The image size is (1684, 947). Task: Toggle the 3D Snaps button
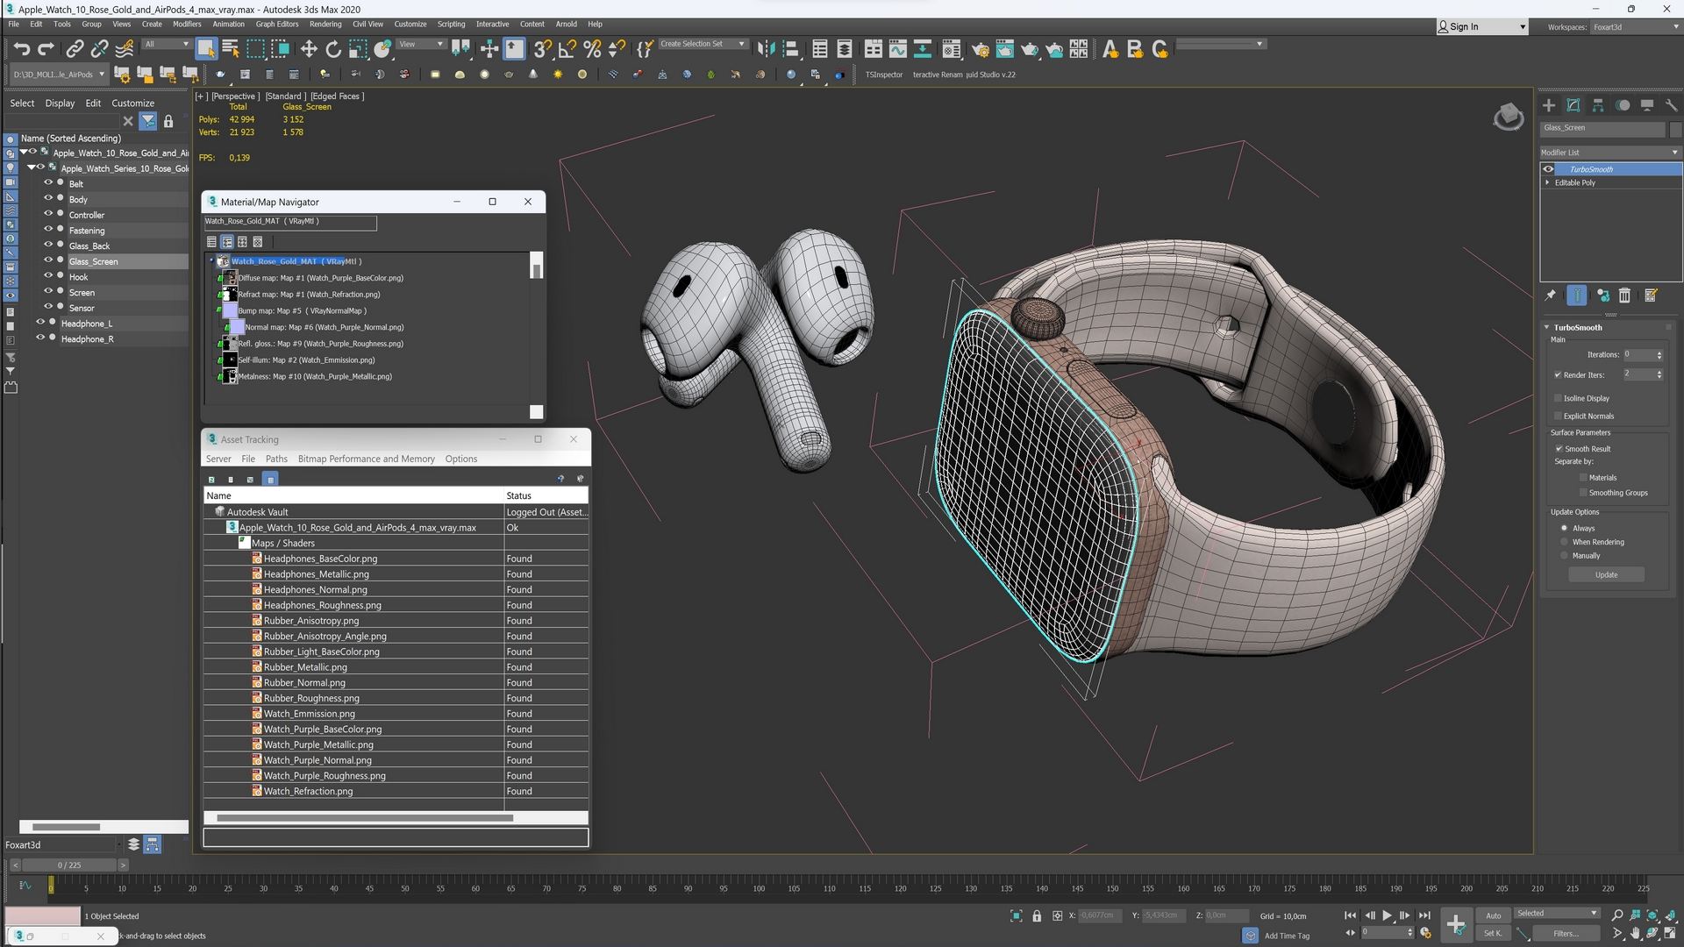point(543,49)
